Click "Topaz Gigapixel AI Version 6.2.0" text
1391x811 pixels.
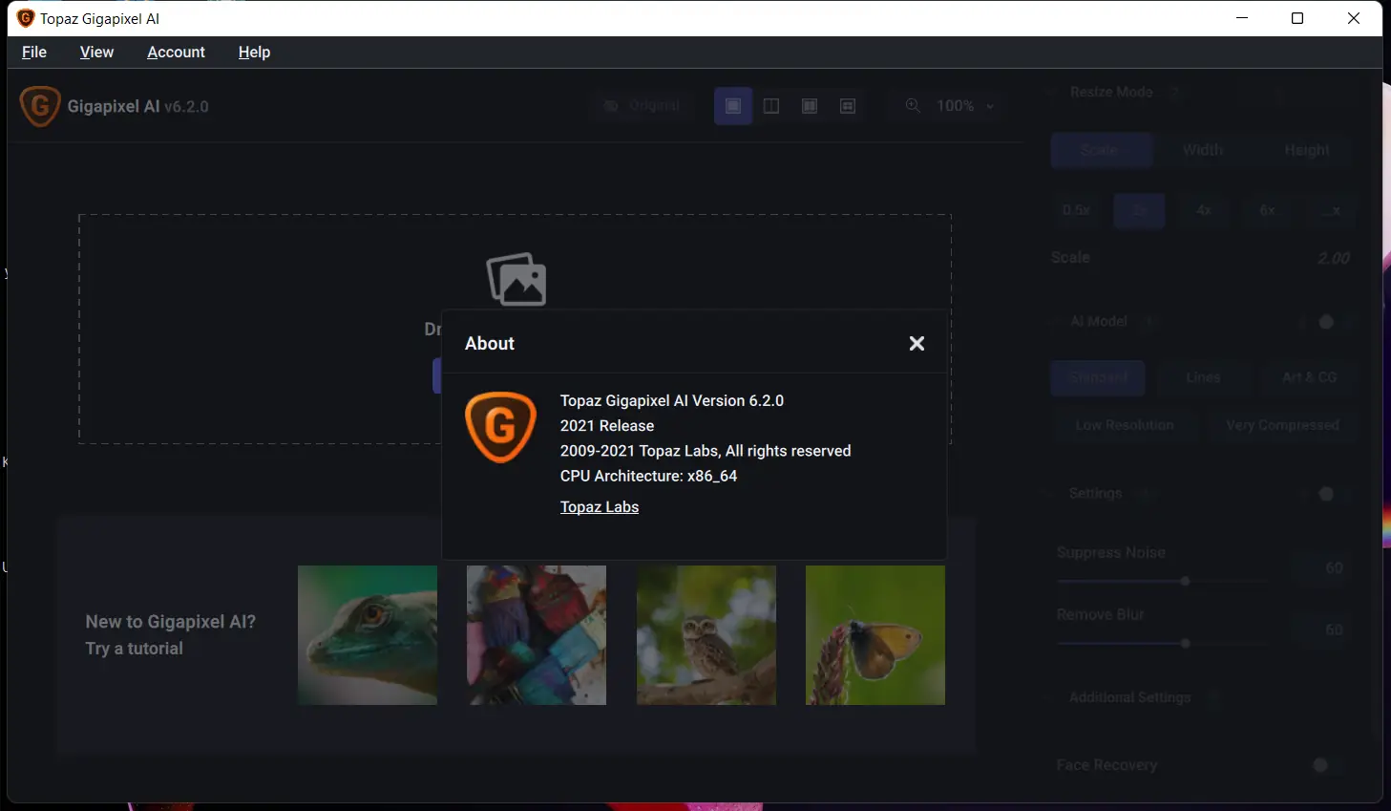coord(672,401)
